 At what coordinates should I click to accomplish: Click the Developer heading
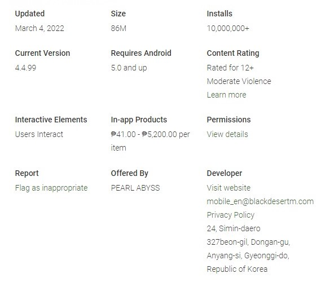225,173
